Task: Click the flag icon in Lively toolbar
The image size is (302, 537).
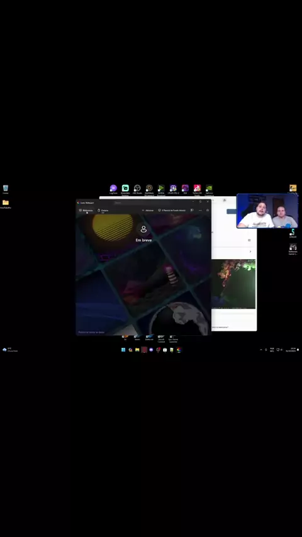Action: (x=192, y=210)
